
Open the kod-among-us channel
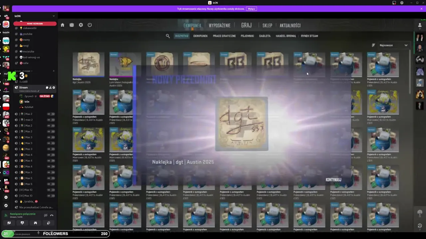click(35, 57)
